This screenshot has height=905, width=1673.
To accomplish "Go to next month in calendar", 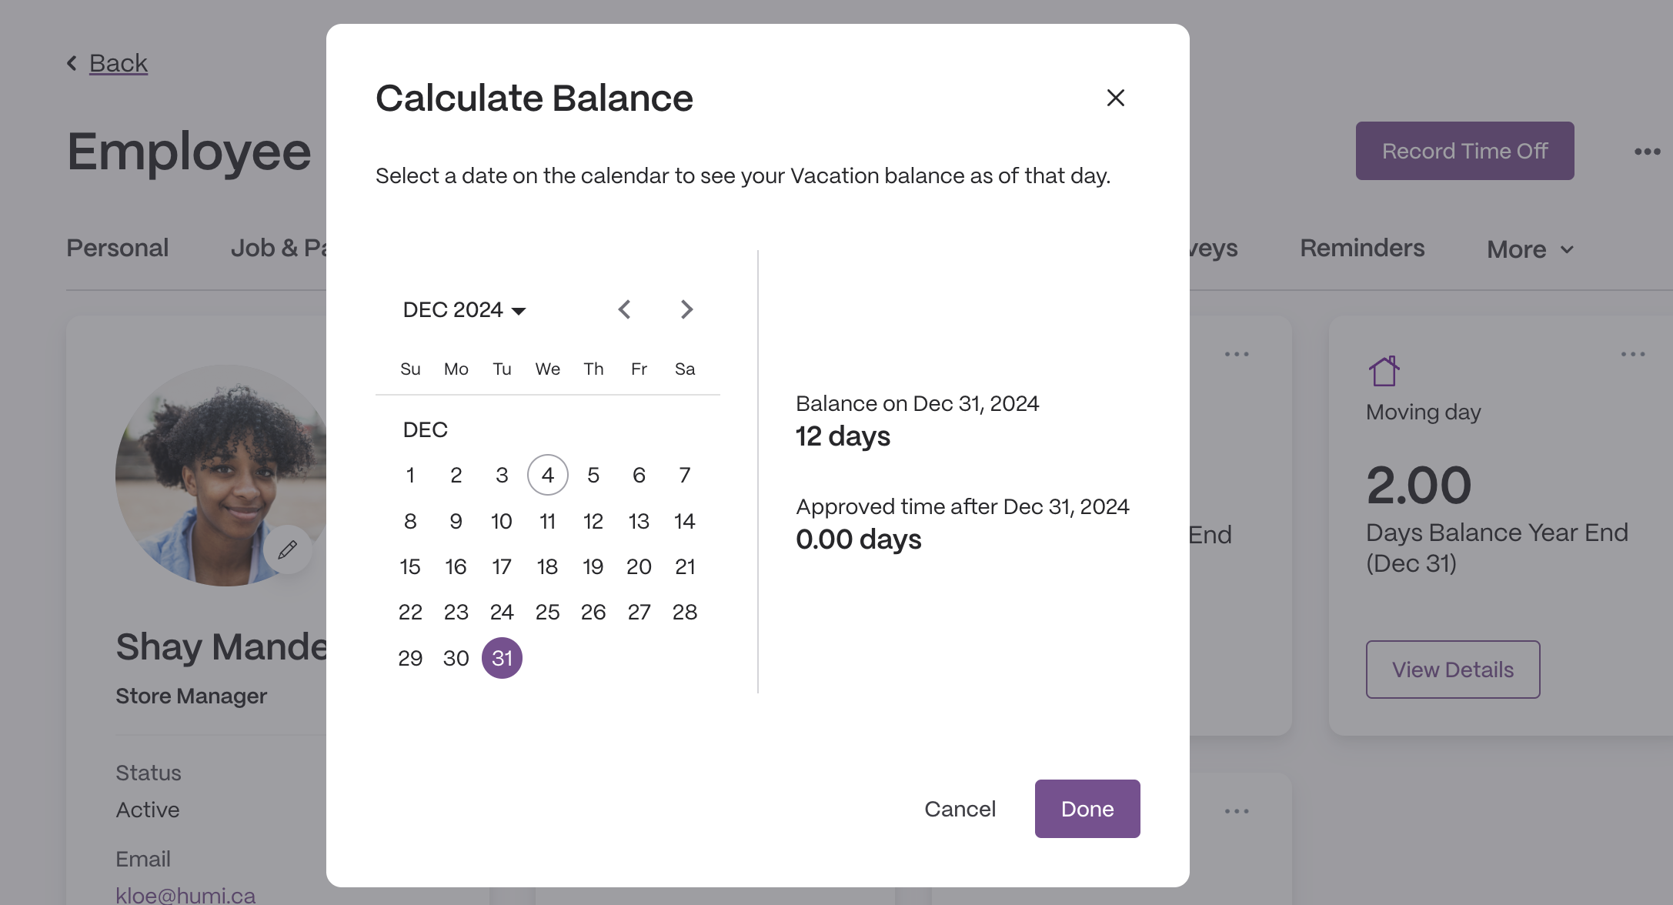I will click(686, 309).
